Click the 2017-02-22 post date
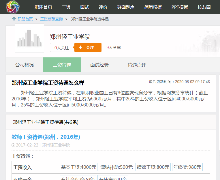Image resolution: width=220 pixels, height=180 pixels. (x=27, y=145)
